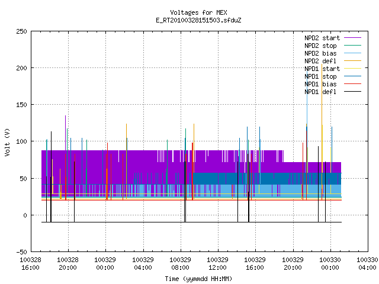
Task: Click the purple NPD2 start legend line
Action: 352,38
